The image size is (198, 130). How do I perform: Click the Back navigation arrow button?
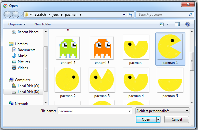click(7, 15)
